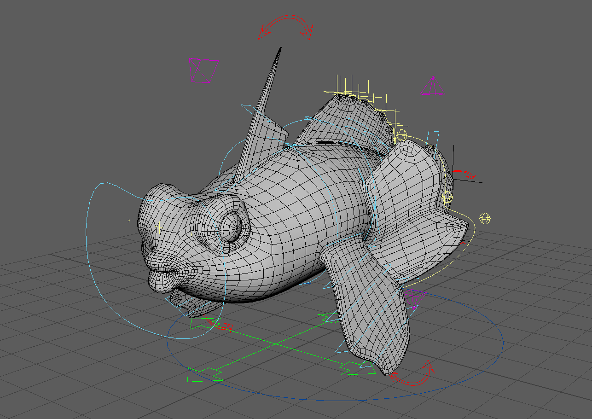Image resolution: width=592 pixels, height=419 pixels.
Task: Select the green arrow control next to the pectoral fin tip
Action: click(358, 368)
